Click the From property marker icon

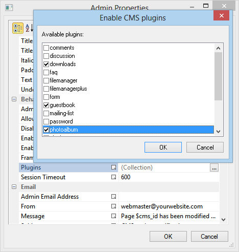[113, 206]
